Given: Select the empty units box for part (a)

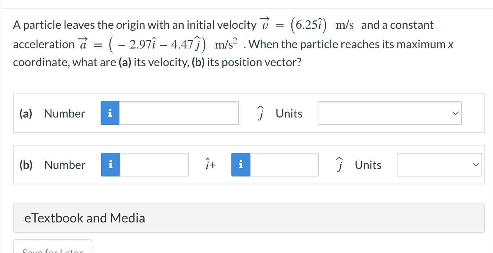Looking at the screenshot, I should [x=390, y=113].
